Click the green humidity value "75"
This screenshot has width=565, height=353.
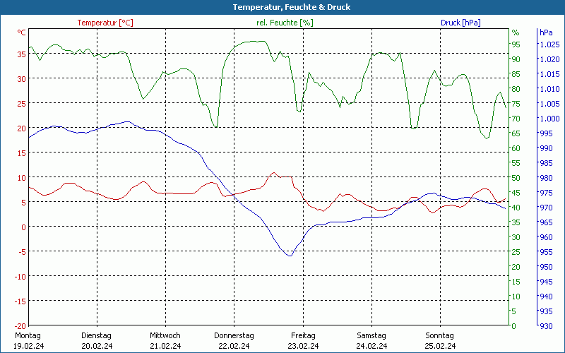(x=516, y=104)
